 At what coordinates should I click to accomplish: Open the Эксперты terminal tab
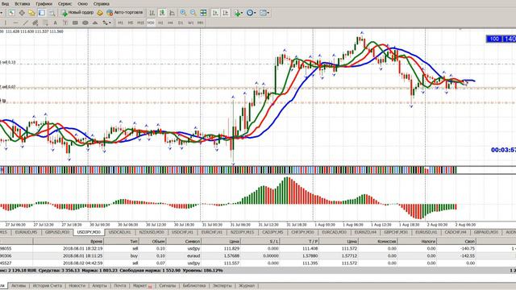click(223, 286)
